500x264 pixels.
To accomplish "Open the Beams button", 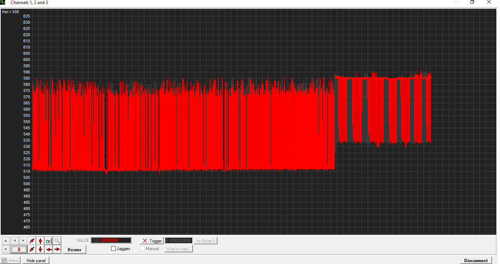I will pyautogui.click(x=75, y=249).
